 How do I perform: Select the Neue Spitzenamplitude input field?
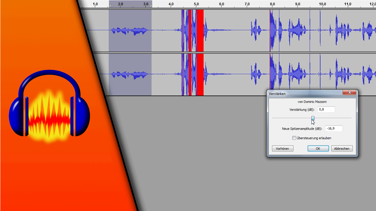pyautogui.click(x=334, y=128)
